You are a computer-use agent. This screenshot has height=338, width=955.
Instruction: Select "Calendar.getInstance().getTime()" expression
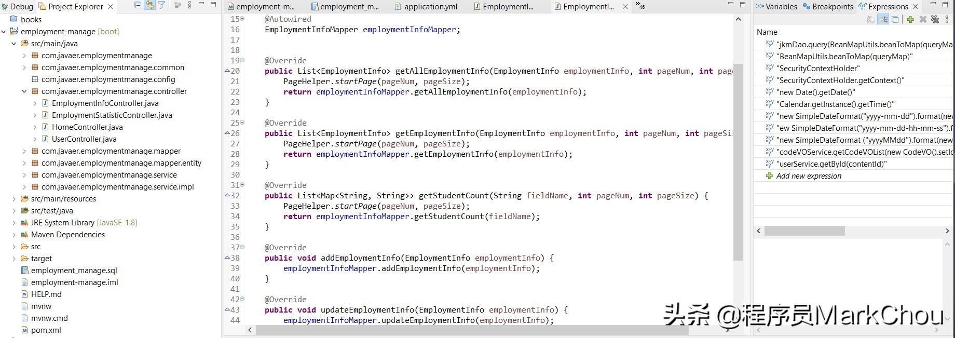coord(854,104)
